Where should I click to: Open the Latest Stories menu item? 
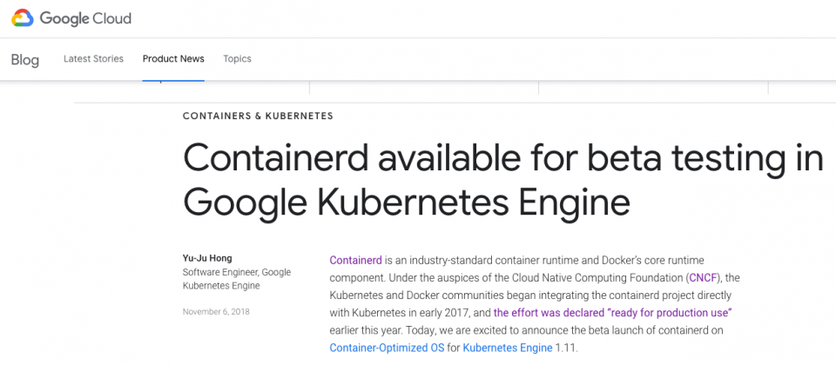click(93, 58)
